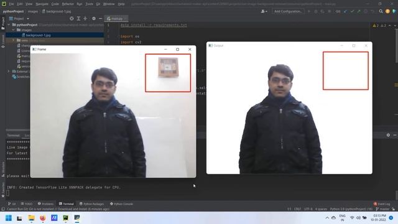This screenshot has height=224, width=398.
Task: Show hidden system tray icons
Action: click(x=327, y=218)
